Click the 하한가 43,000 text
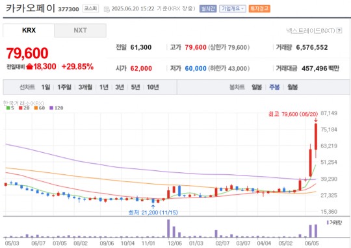351x248 pixels. [229, 68]
